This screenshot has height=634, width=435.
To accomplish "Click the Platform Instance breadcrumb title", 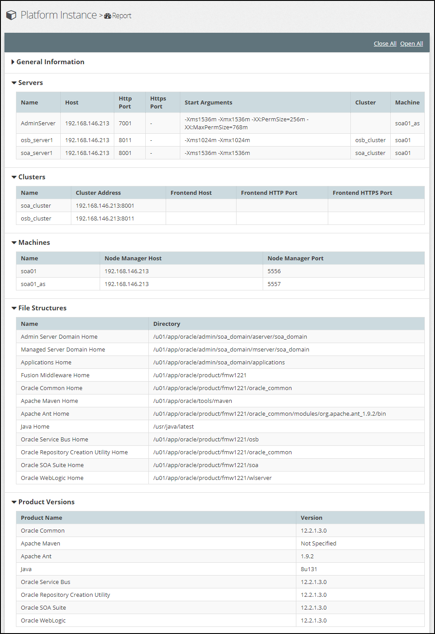I will [58, 15].
